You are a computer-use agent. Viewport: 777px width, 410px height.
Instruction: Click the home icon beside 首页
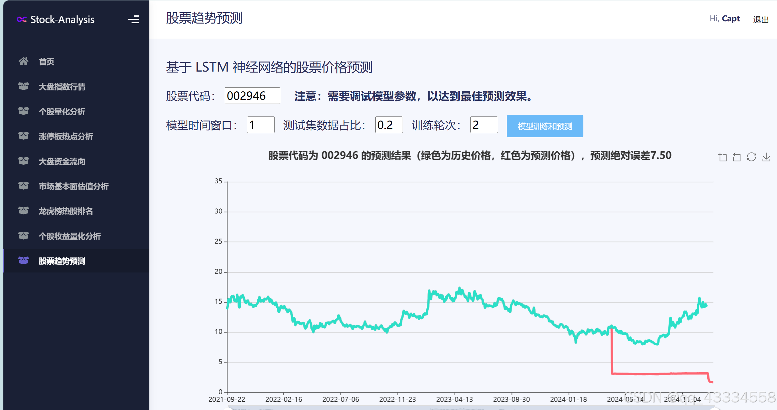click(24, 61)
